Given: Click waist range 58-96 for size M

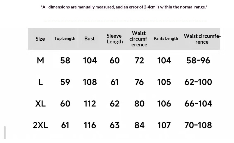Looking at the screenshot, I should click(x=198, y=60).
